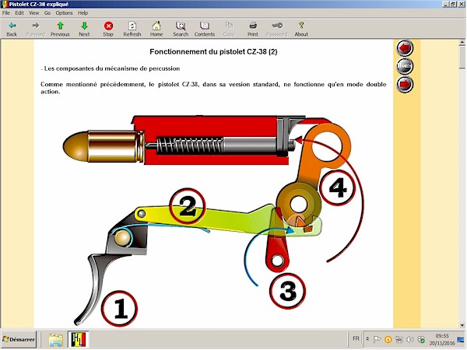Click the scrollbar down arrow
Image resolution: width=467 pixels, height=350 pixels.
point(462,325)
